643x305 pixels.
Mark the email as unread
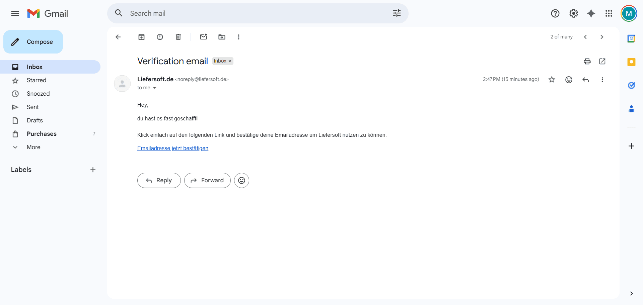(x=203, y=37)
